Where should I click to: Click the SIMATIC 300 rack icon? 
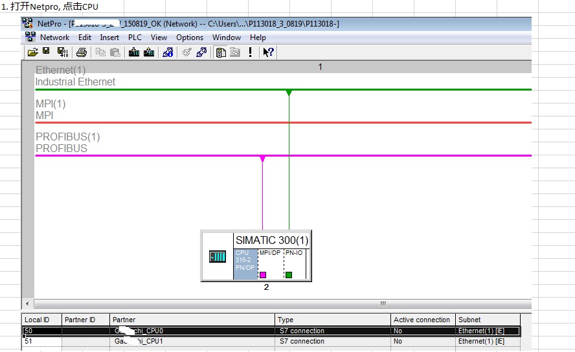pyautogui.click(x=218, y=256)
